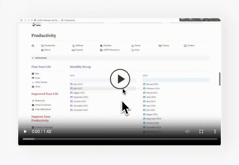Screen dimensions: 239x165
Task: Enter fullscreen with the fullscreen icon
Action: pyautogui.click(x=201, y=131)
